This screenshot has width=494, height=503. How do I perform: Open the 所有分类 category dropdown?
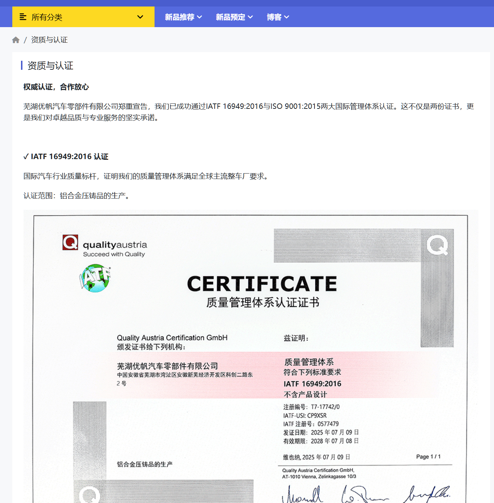point(83,17)
